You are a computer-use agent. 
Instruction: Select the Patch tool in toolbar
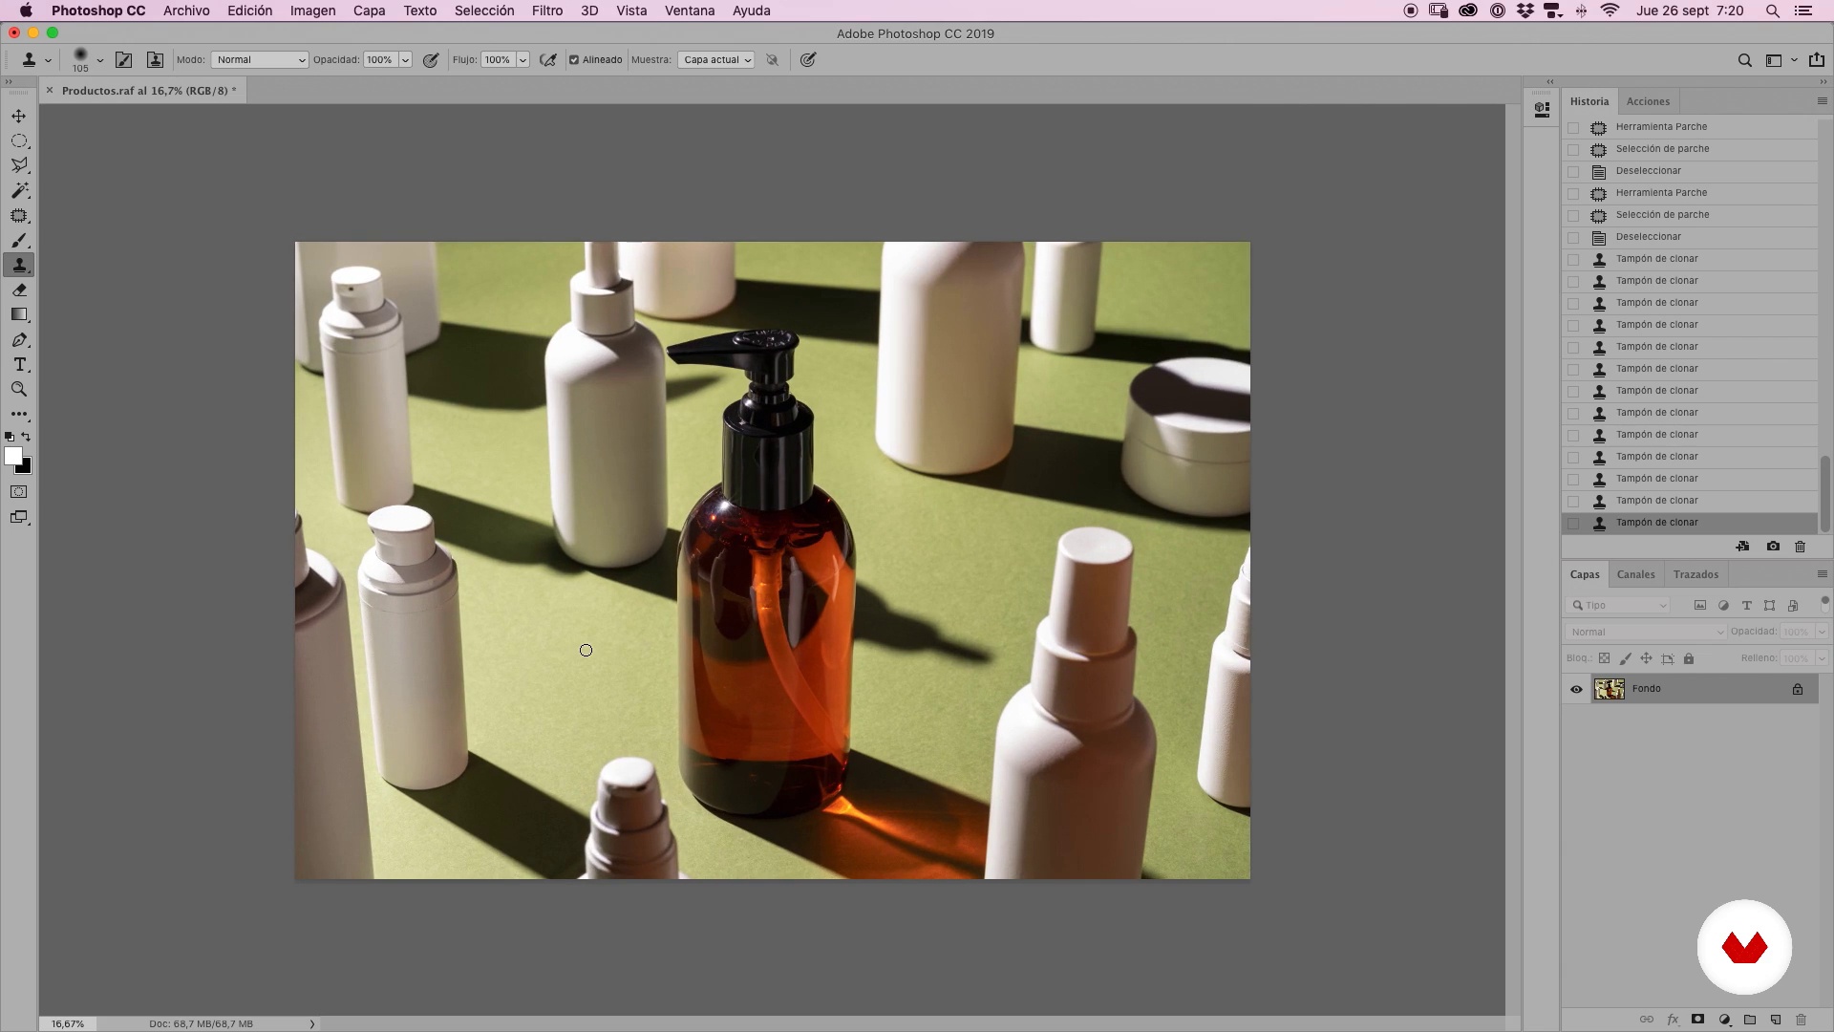pos(19,216)
